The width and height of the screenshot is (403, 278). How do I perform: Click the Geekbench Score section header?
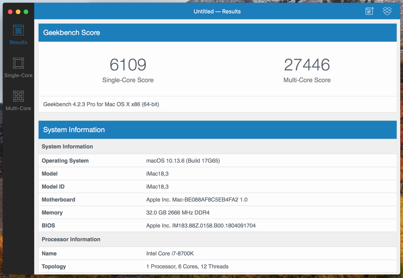coord(72,33)
